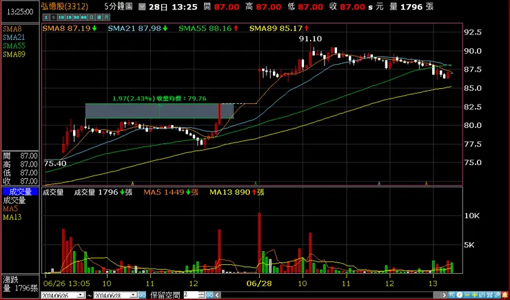
Task: Switch to the daily (日) chart interval
Action: 92,17
